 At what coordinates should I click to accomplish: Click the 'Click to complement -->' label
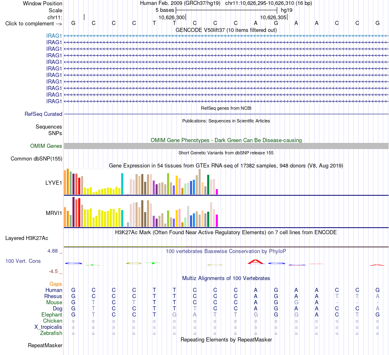click(x=34, y=24)
